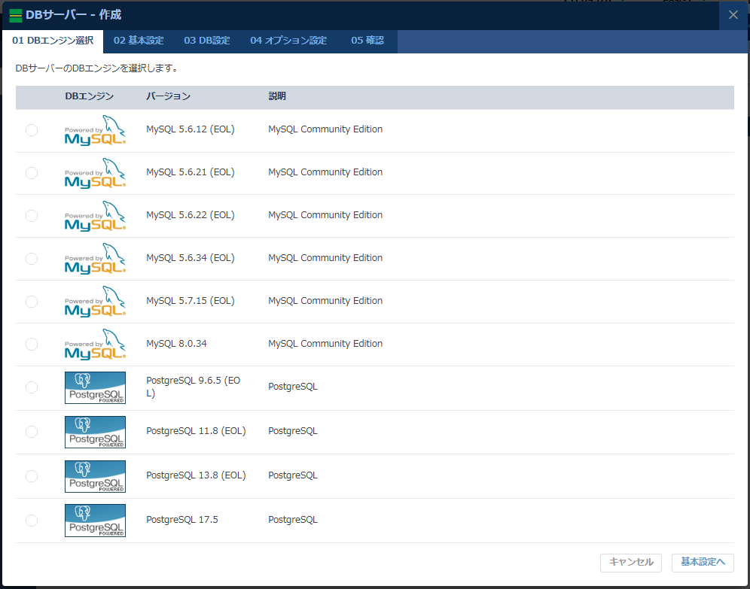Choose the MySQL 5.7.15 engine radio button
The width and height of the screenshot is (750, 589).
(x=32, y=302)
